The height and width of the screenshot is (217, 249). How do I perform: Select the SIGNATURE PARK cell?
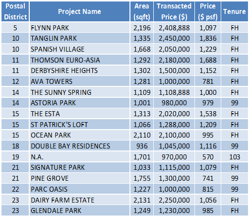(79, 167)
